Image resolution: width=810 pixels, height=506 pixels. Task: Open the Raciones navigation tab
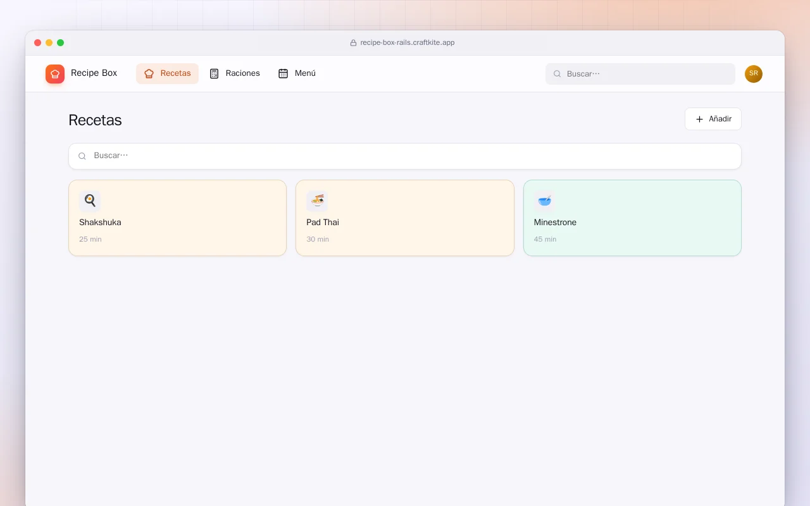click(235, 73)
